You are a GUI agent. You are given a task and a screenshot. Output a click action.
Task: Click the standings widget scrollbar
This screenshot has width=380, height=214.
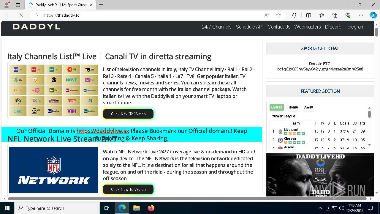(x=369, y=114)
